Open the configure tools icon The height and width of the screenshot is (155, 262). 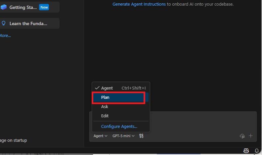[x=141, y=136]
